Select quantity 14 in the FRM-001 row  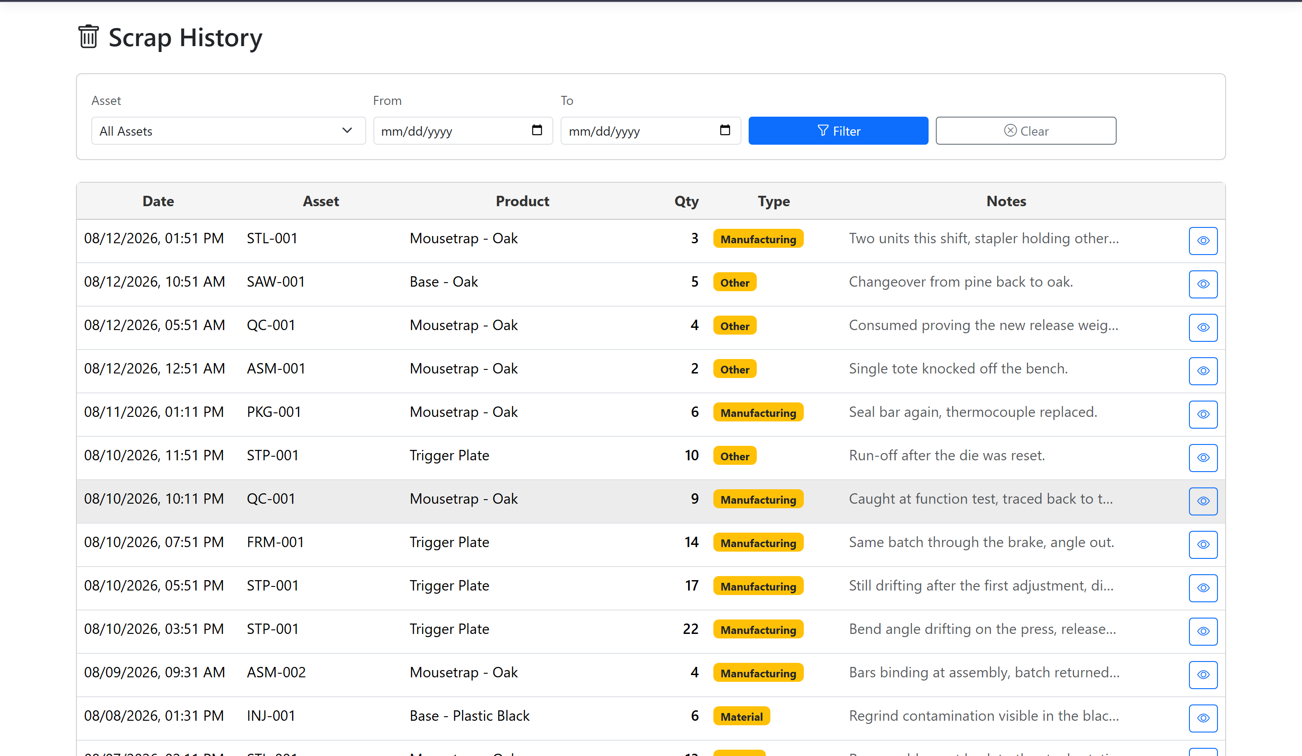[x=691, y=542]
